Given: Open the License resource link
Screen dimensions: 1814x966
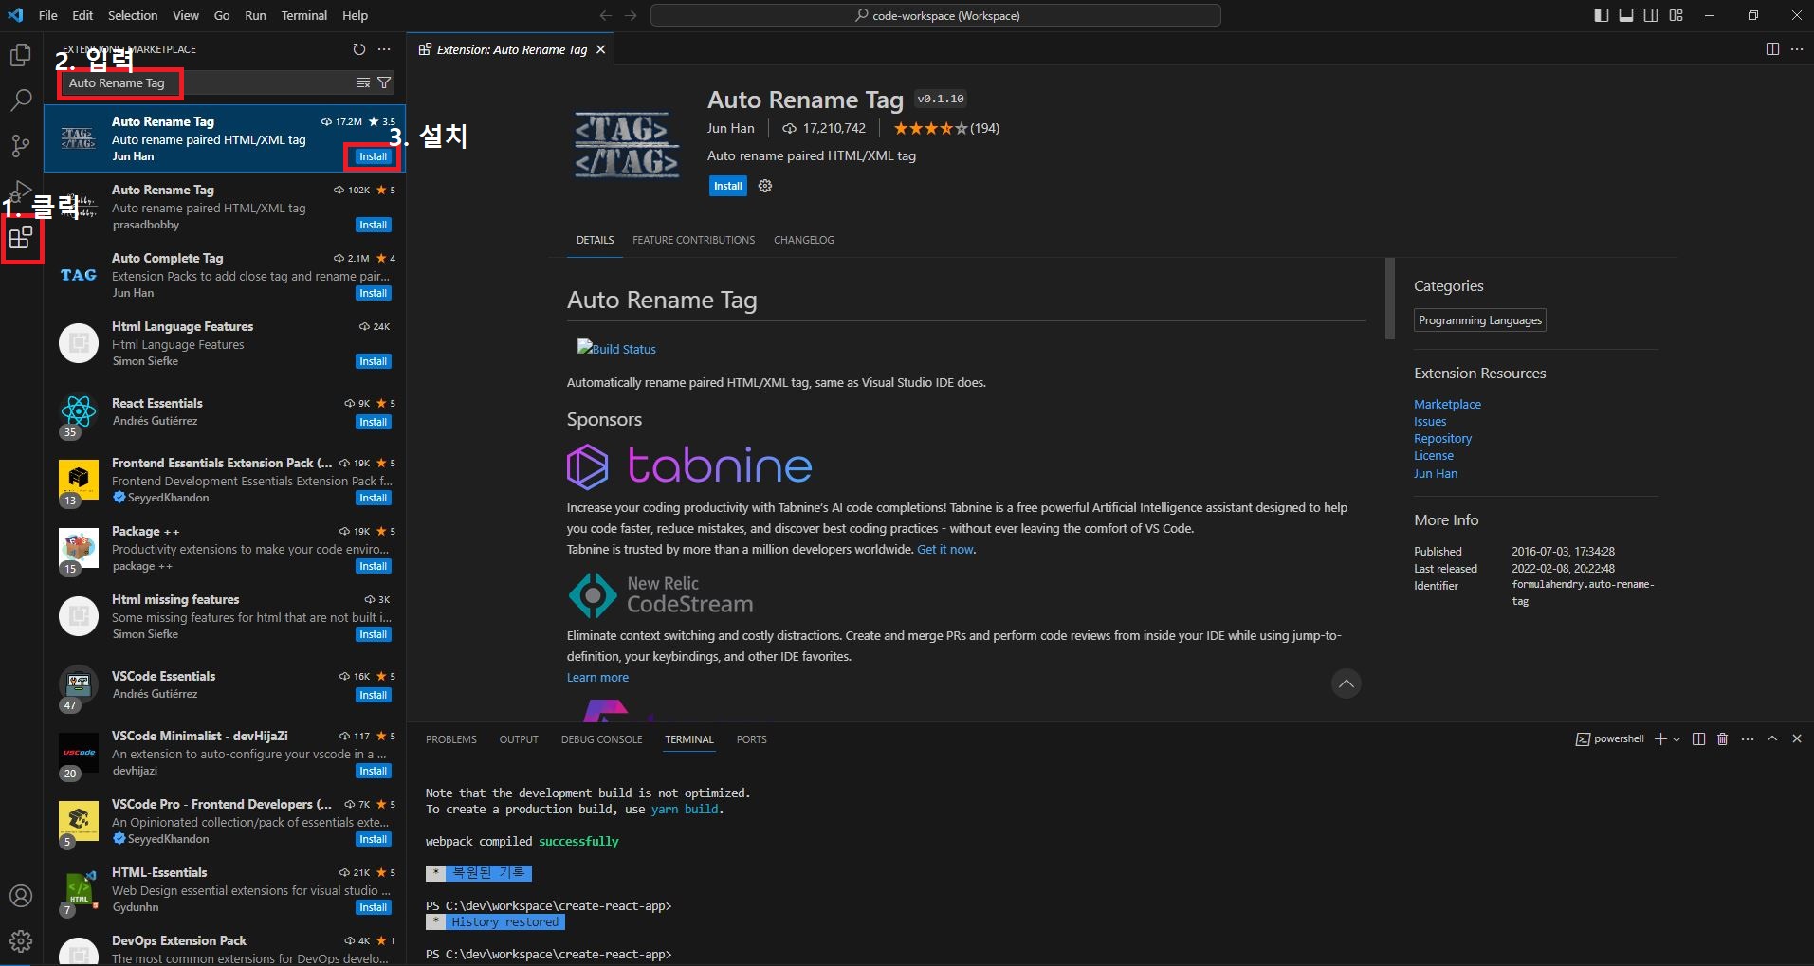Looking at the screenshot, I should tap(1433, 455).
